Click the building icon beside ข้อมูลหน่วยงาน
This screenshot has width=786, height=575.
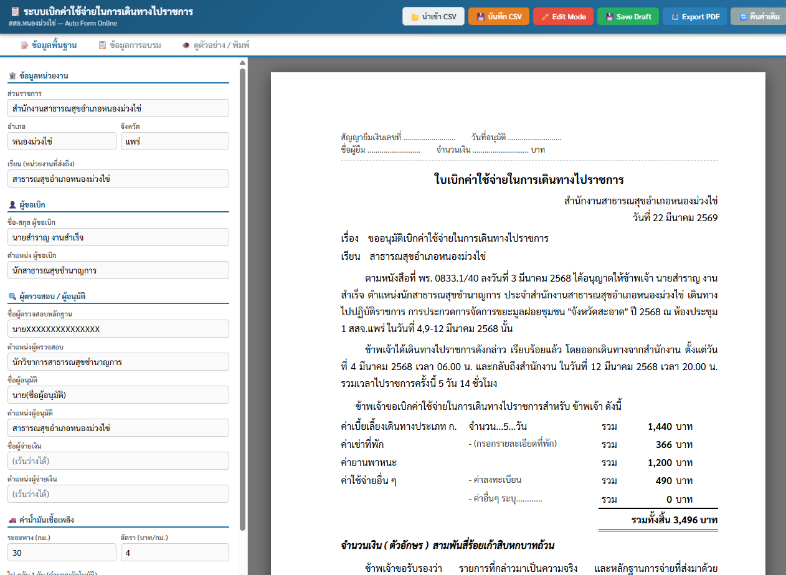(x=12, y=75)
